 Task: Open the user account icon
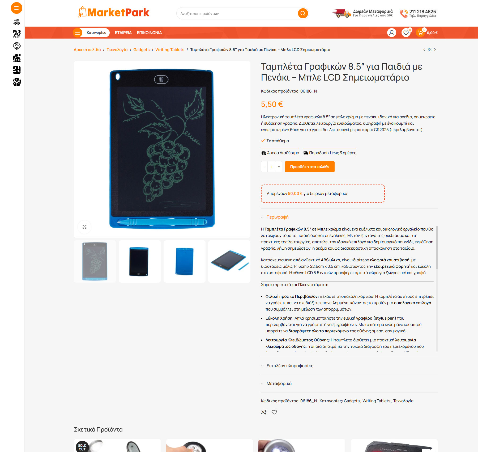point(391,33)
